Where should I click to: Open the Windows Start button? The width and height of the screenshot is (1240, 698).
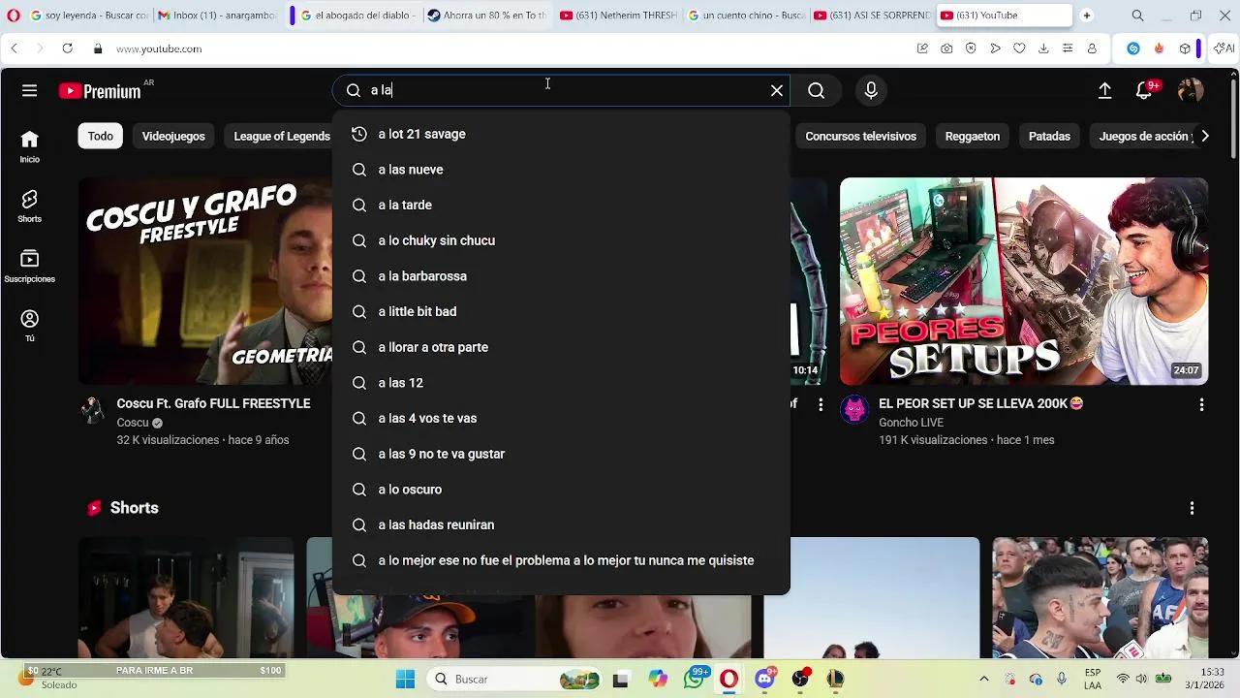[x=405, y=679]
